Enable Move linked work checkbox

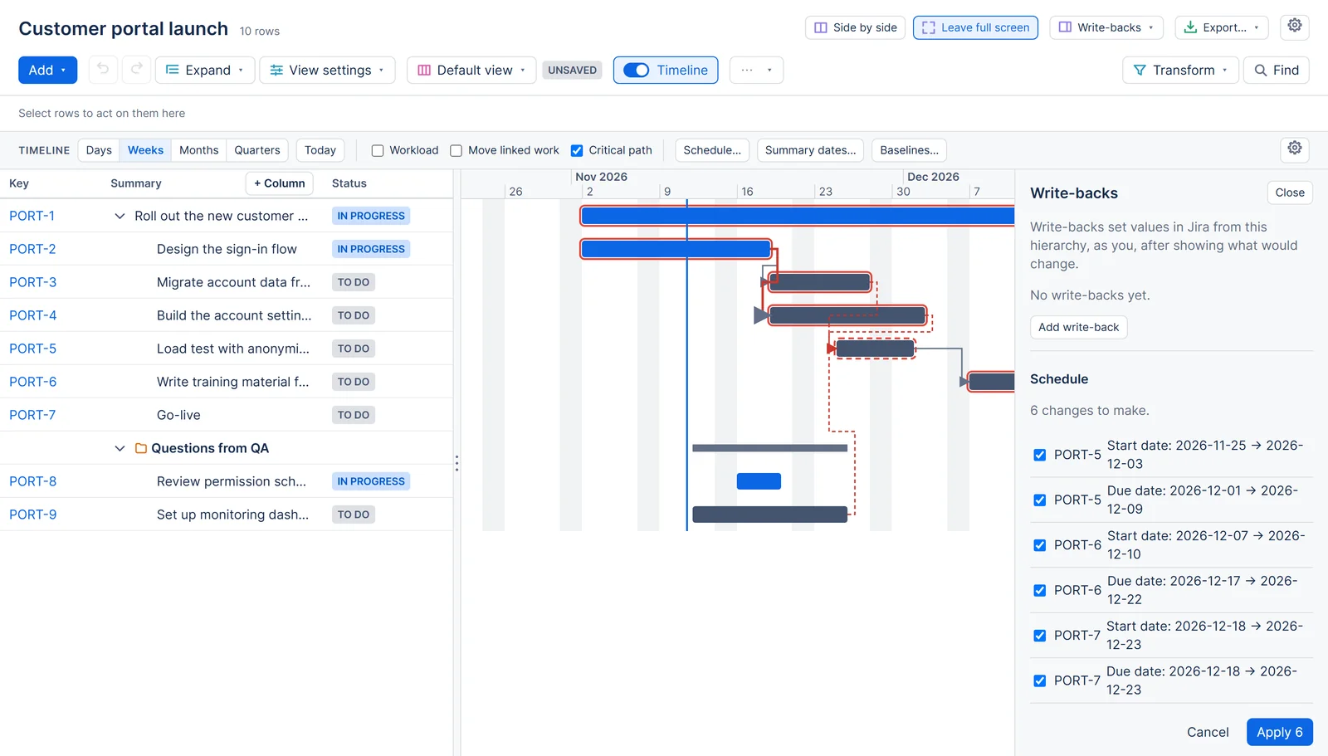point(456,150)
